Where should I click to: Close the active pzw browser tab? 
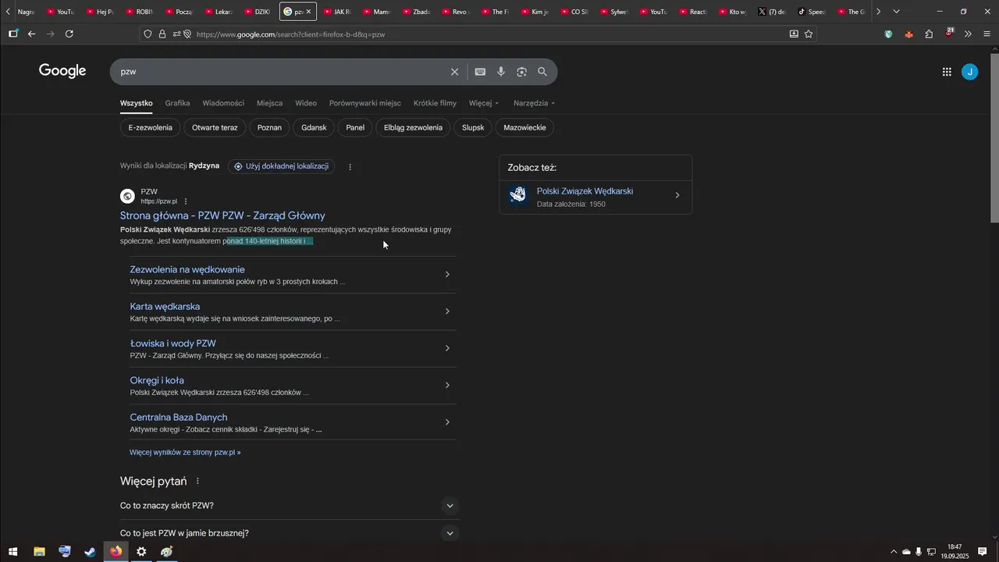point(308,12)
